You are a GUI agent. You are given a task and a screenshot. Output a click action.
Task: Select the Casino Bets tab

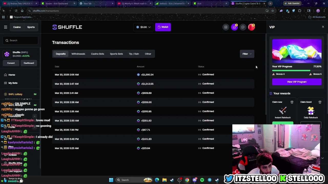point(97,54)
